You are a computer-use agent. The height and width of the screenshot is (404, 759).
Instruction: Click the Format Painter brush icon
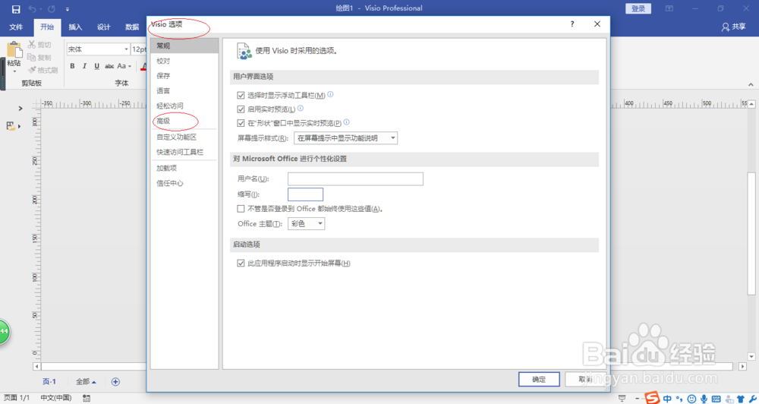32,70
